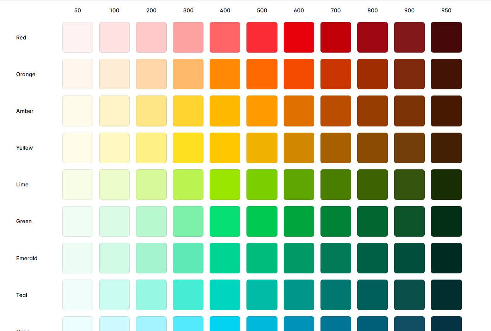Click the Emerald 200 swatch
Image resolution: width=491 pixels, height=331 pixels.
click(151, 258)
